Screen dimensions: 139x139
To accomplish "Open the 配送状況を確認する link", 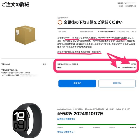I will point(66,119).
